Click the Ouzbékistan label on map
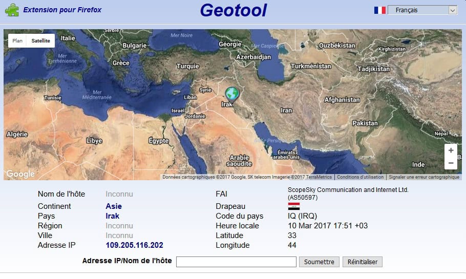 coord(337,46)
